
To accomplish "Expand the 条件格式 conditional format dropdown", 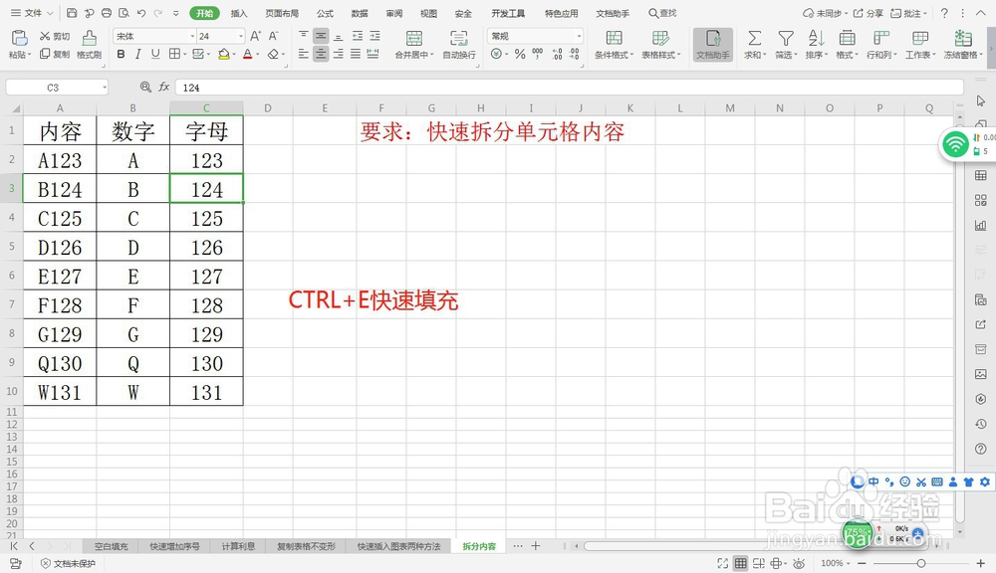I will tap(632, 55).
